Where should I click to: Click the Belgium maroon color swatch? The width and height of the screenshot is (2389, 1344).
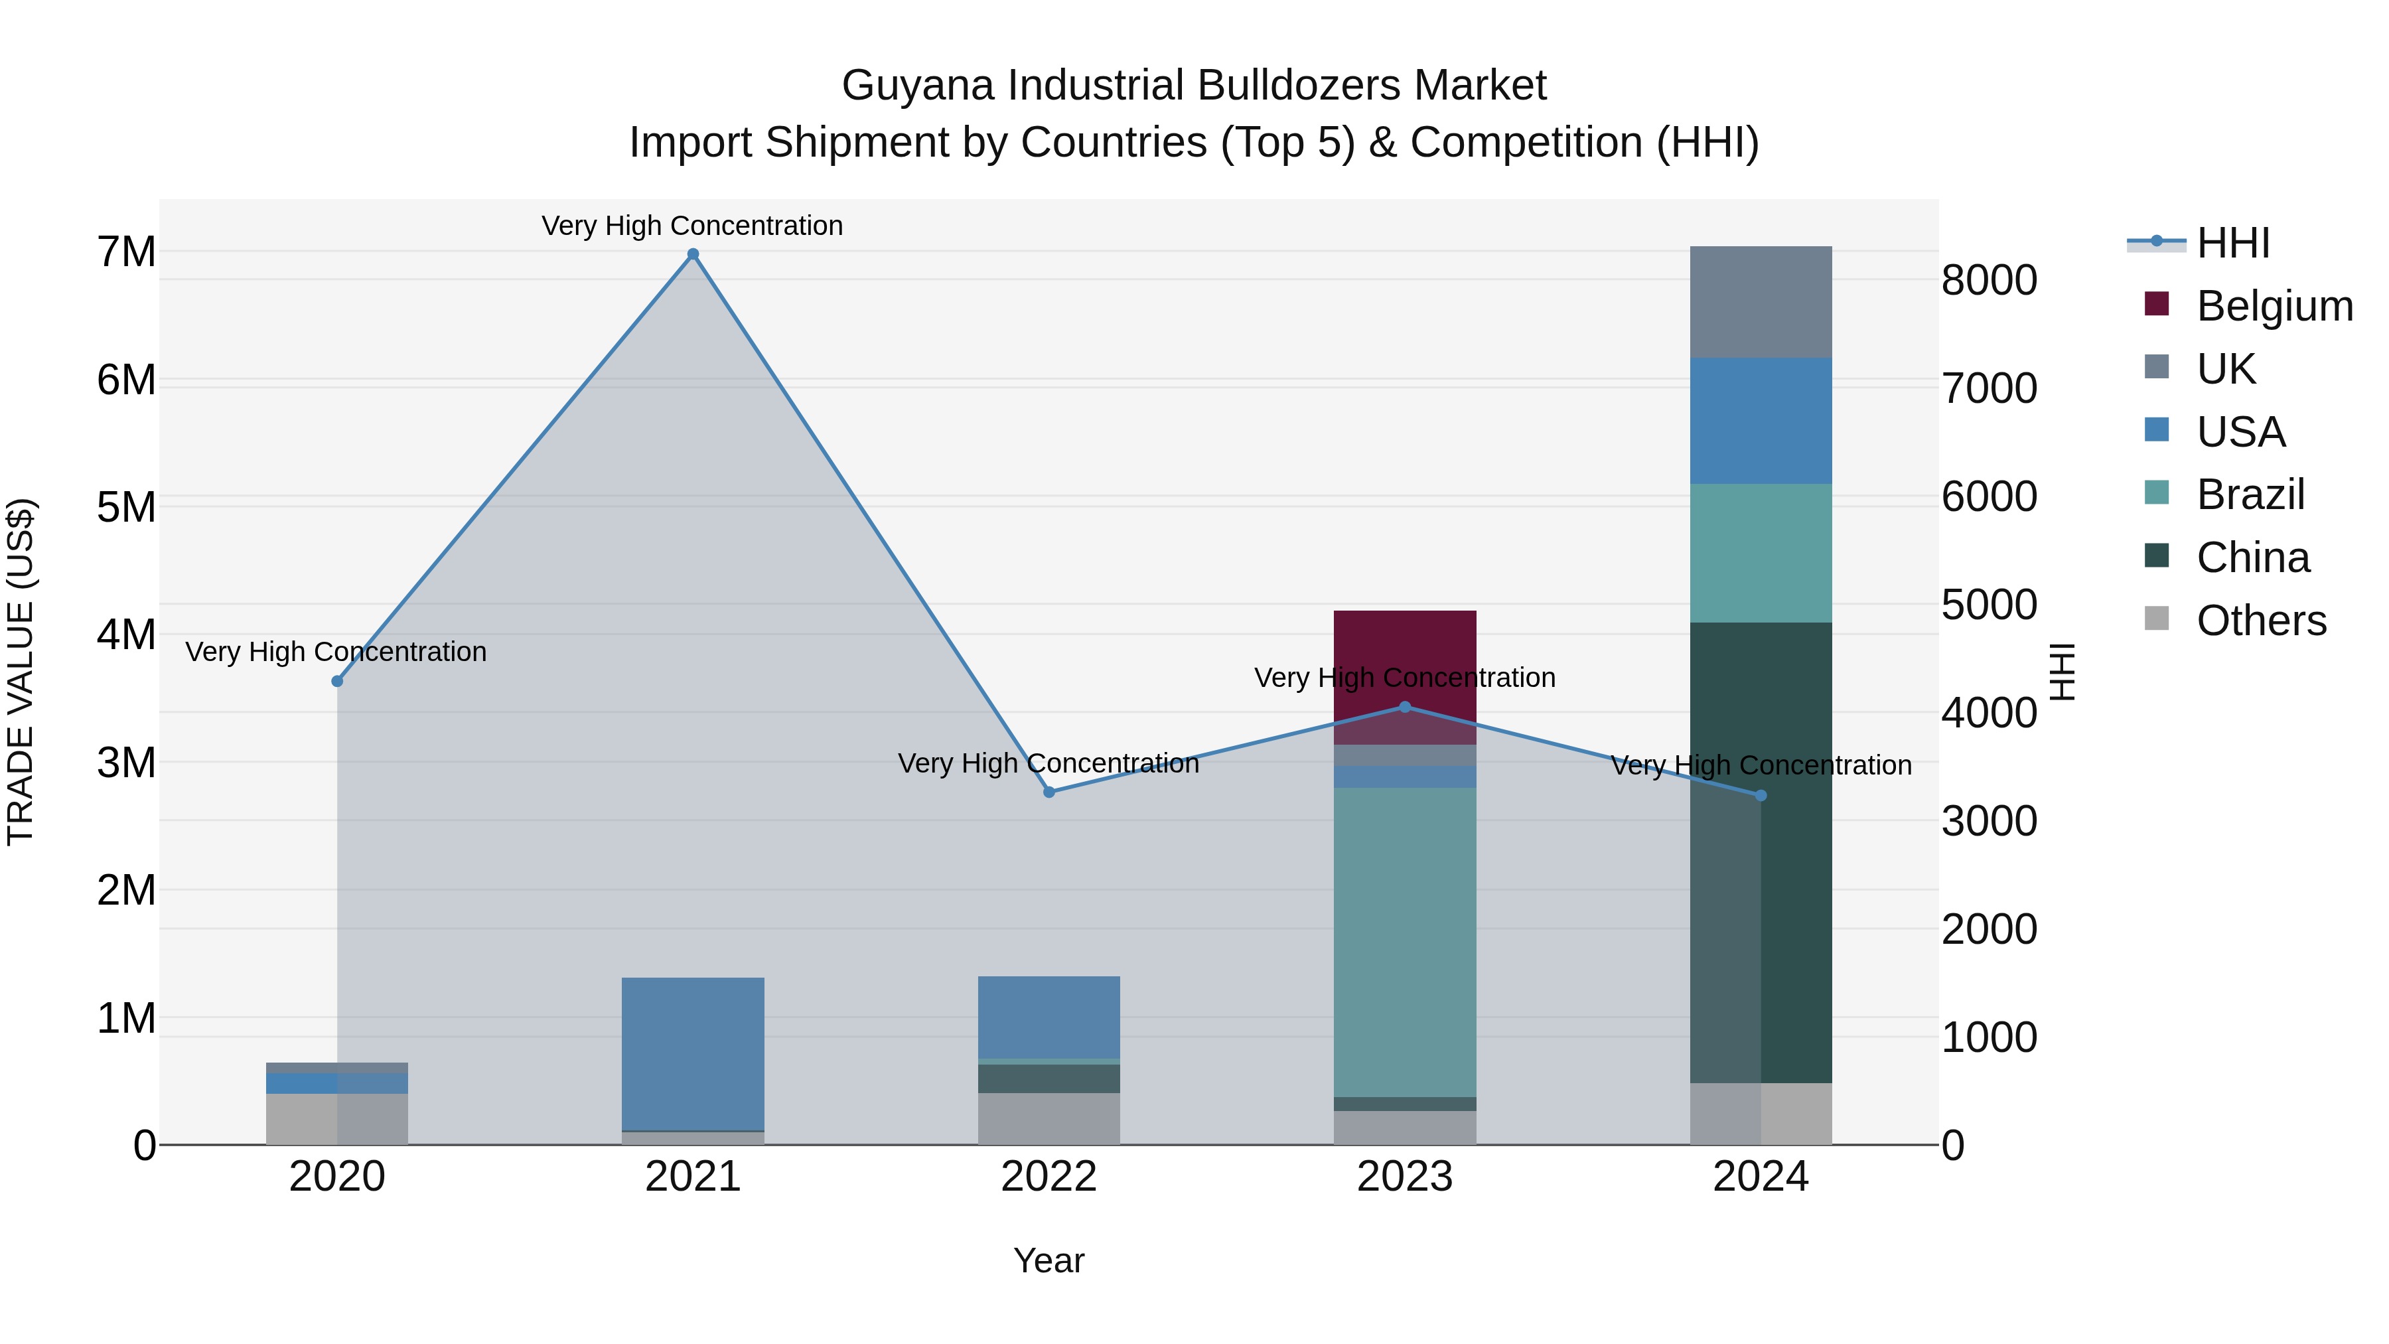tap(2157, 303)
